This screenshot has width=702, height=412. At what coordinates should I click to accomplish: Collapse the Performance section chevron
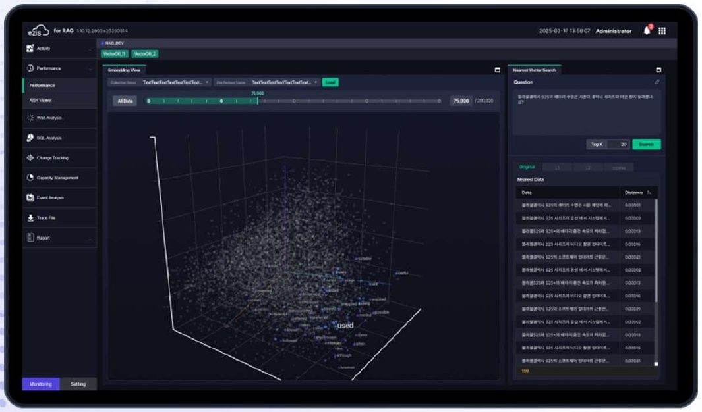[x=90, y=69]
